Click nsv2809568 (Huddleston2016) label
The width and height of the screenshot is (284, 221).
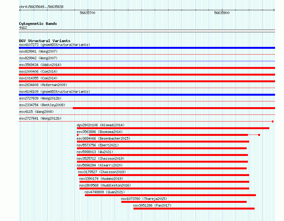coord(105,185)
